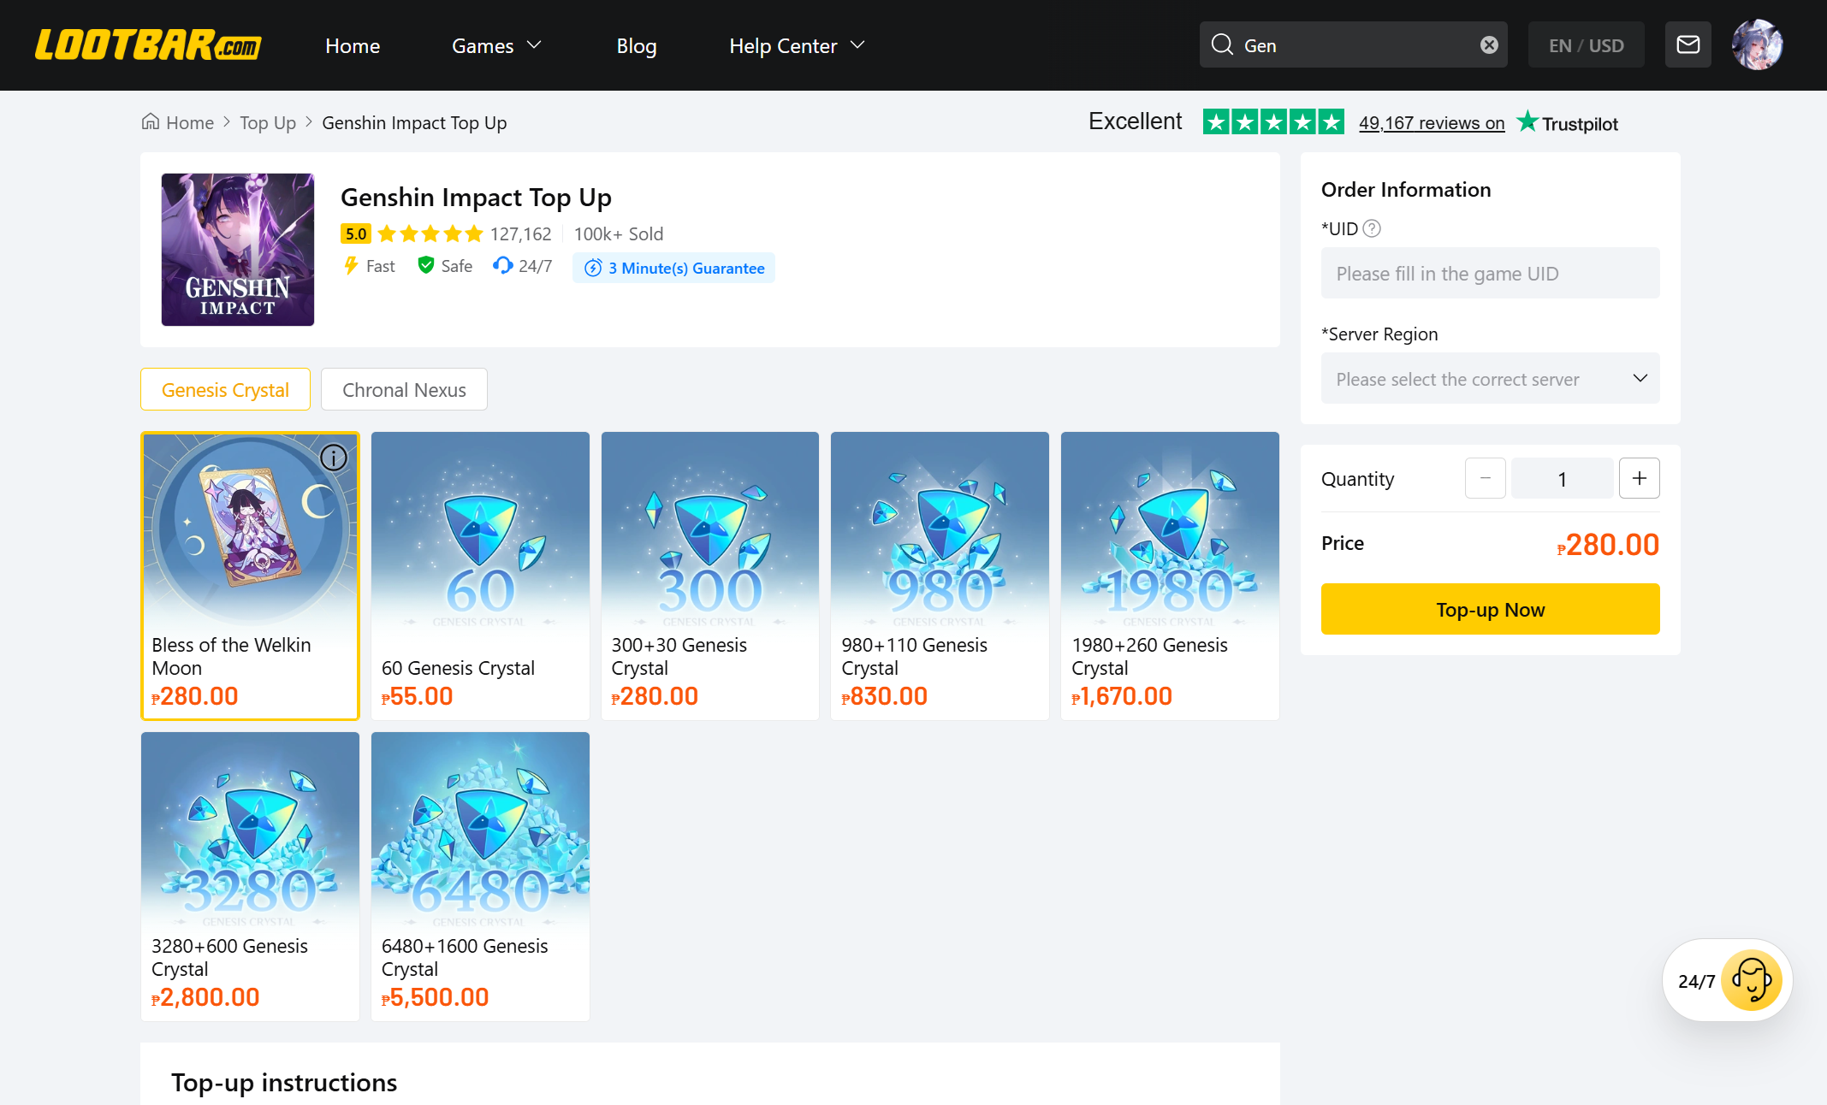1827x1105 pixels.
Task: Select the 980+110 Genesis Crystal package
Action: point(940,576)
